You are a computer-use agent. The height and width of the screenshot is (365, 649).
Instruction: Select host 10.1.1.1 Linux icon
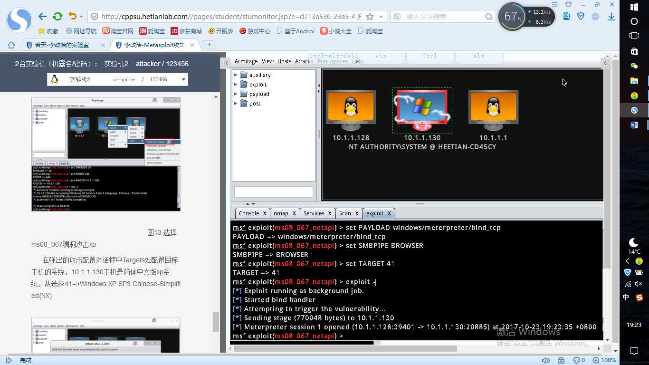[x=493, y=111]
